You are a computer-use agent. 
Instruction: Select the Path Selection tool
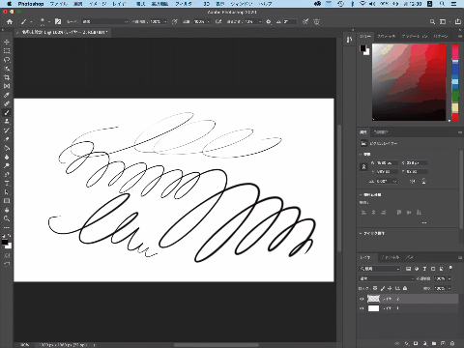click(x=7, y=192)
